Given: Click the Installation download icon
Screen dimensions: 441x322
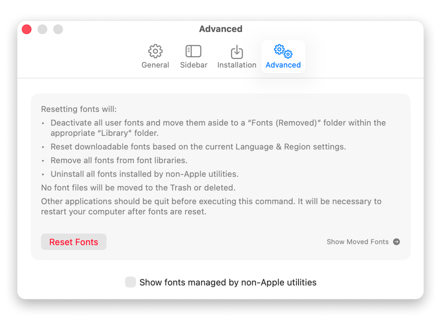Looking at the screenshot, I should (237, 52).
